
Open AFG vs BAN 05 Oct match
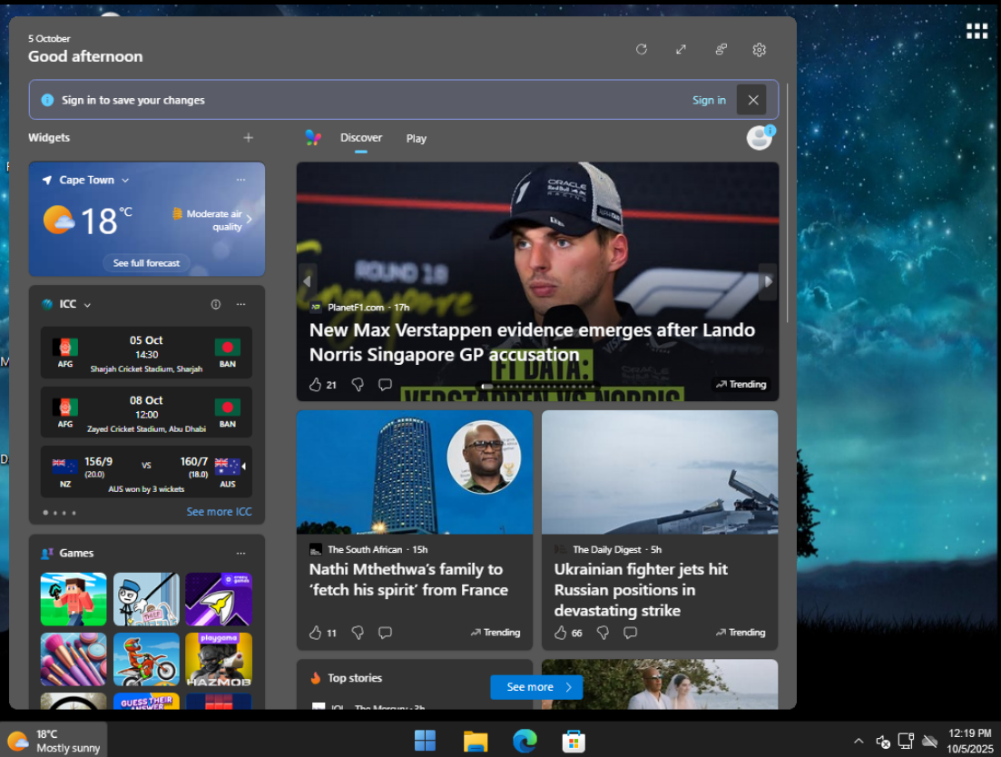tap(146, 353)
